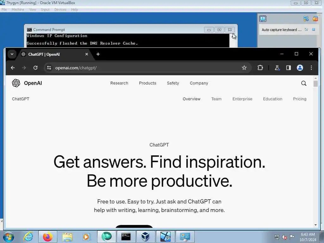The image size is (324, 243).
Task: Click the Chrome back arrow button
Action: pos(13,68)
